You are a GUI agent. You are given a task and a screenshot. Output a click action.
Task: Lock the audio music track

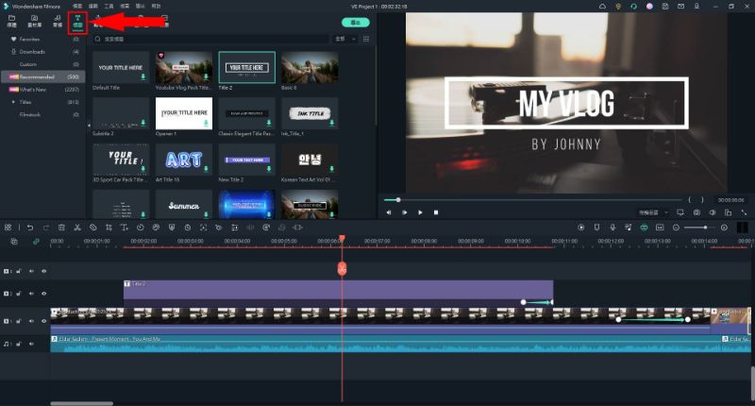point(18,344)
